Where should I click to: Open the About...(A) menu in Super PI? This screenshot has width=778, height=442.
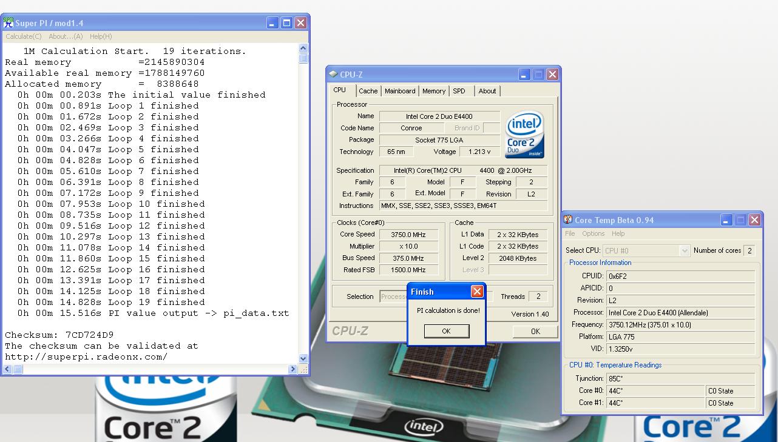66,36
